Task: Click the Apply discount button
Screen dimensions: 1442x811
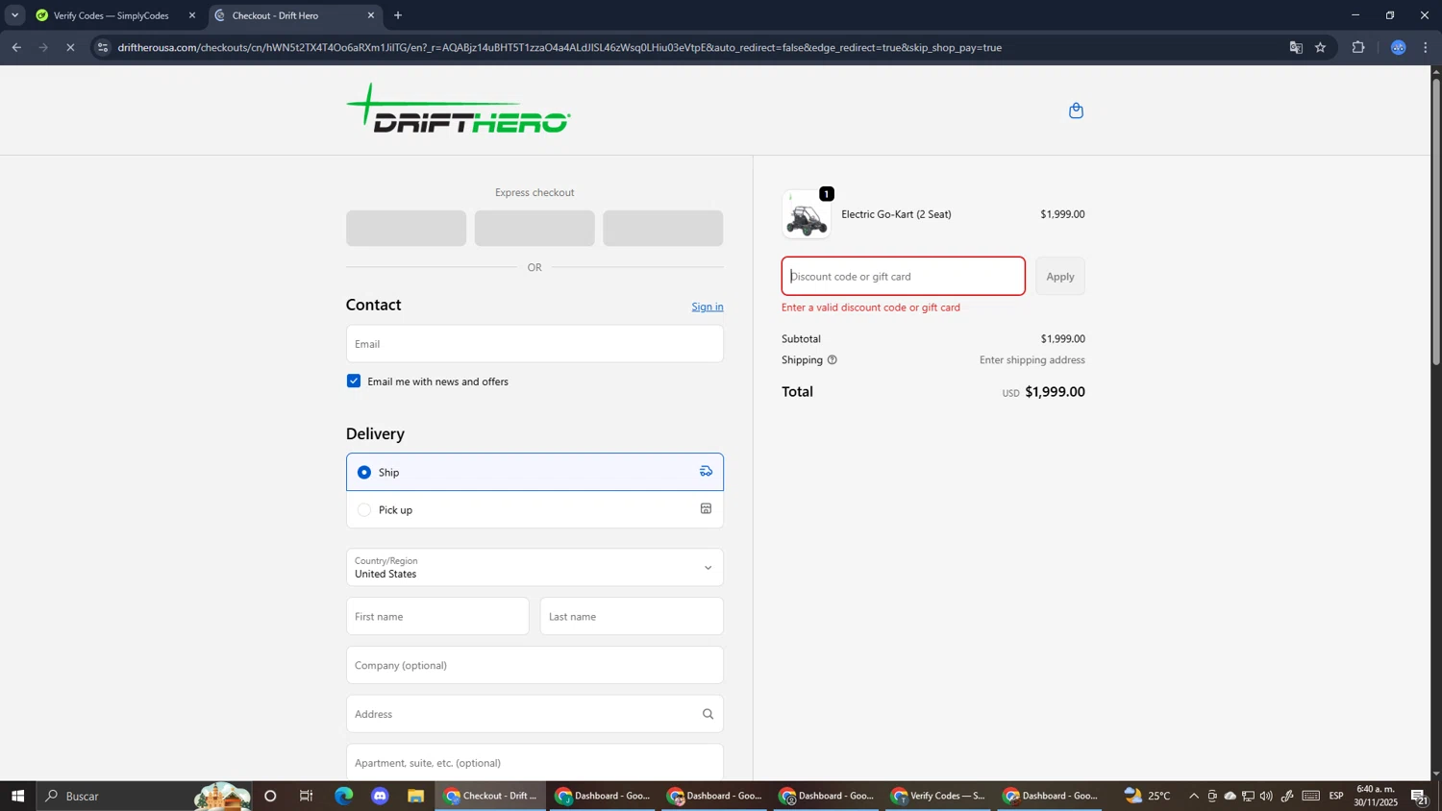Action: pyautogui.click(x=1060, y=277)
